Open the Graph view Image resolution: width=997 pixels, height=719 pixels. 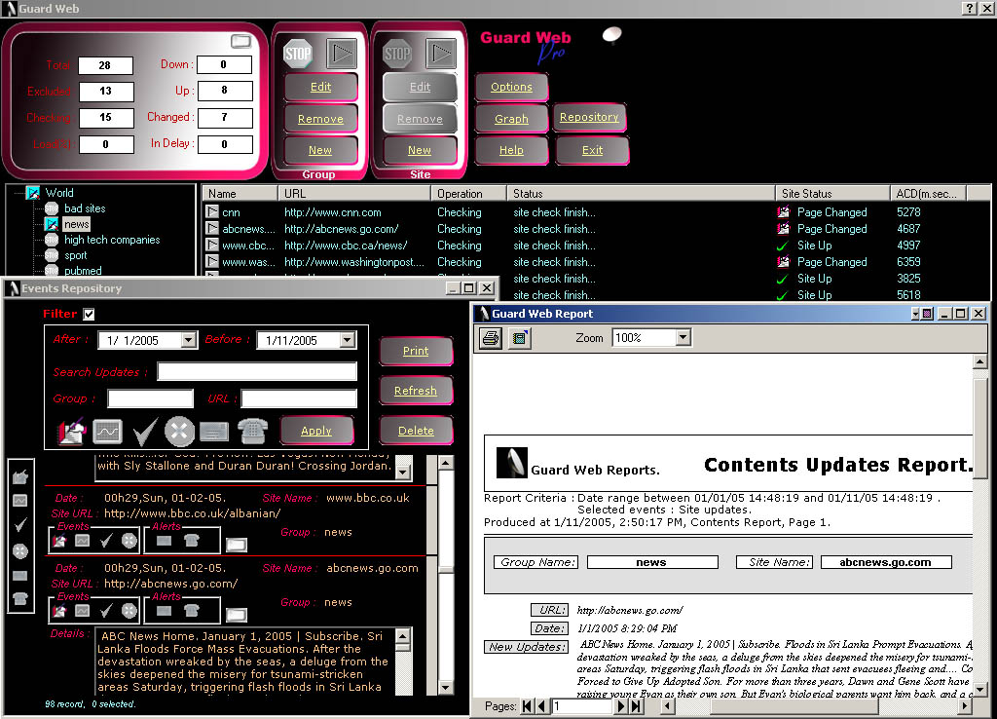click(511, 119)
